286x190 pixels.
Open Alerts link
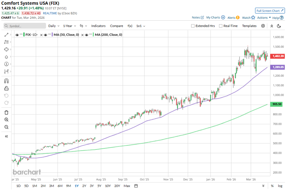pyautogui.click(x=233, y=18)
